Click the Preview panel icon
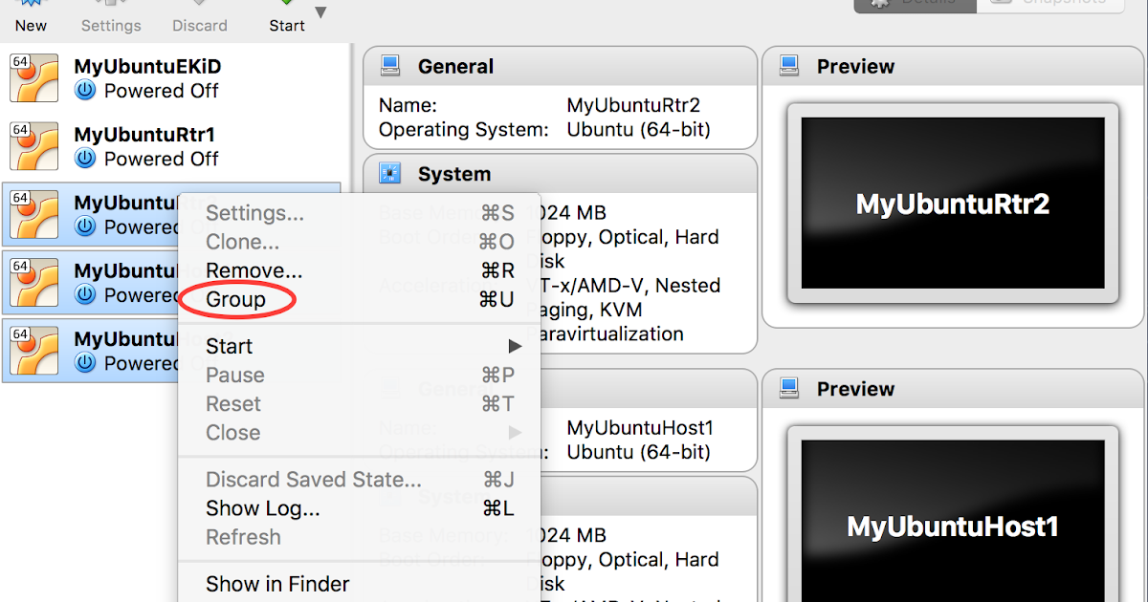Viewport: 1148px width, 602px height. click(x=788, y=65)
